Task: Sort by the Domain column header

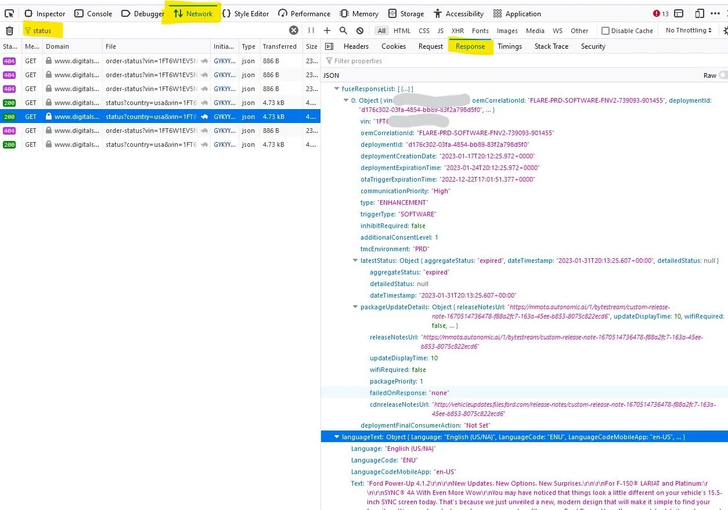Action: [x=73, y=46]
